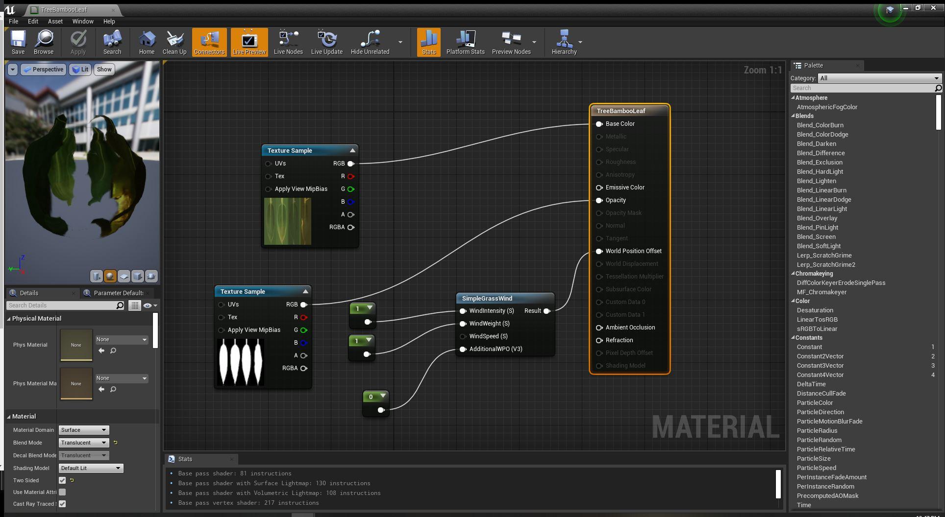This screenshot has width=945, height=517.
Task: Click Phys Material browse magnifier icon
Action: tap(113, 351)
